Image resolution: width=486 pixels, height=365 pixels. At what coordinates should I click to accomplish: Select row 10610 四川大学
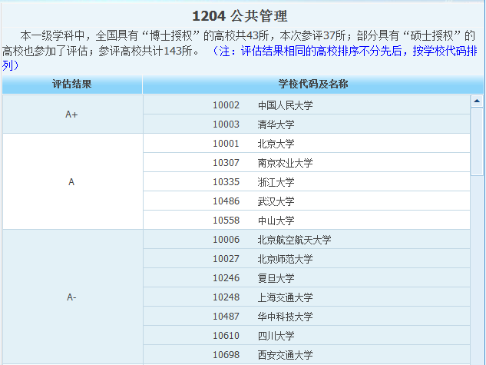pos(306,336)
